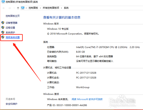Image resolution: width=143 pixels, height=110 pixels.
Task: Click the Up one level arrow
Action: pyautogui.click(x=18, y=8)
